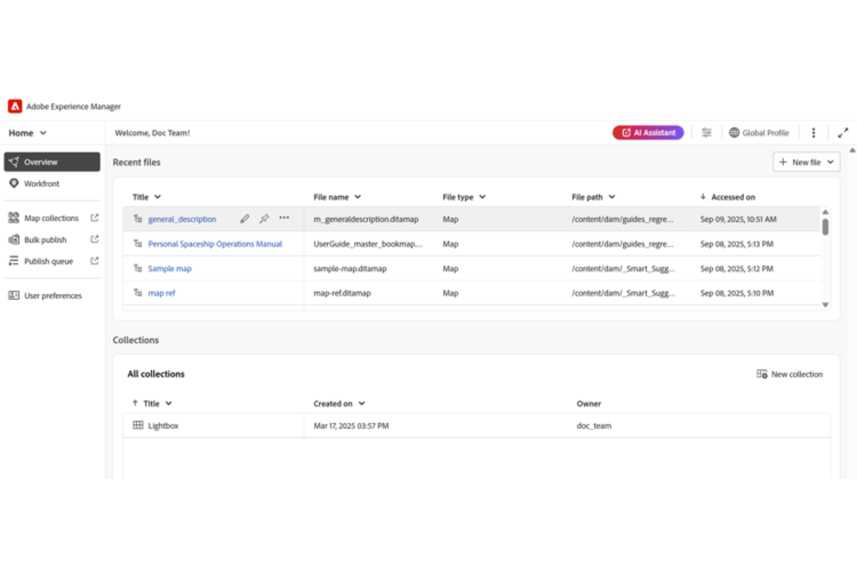Open map ref link
The image size is (857, 571).
162,293
